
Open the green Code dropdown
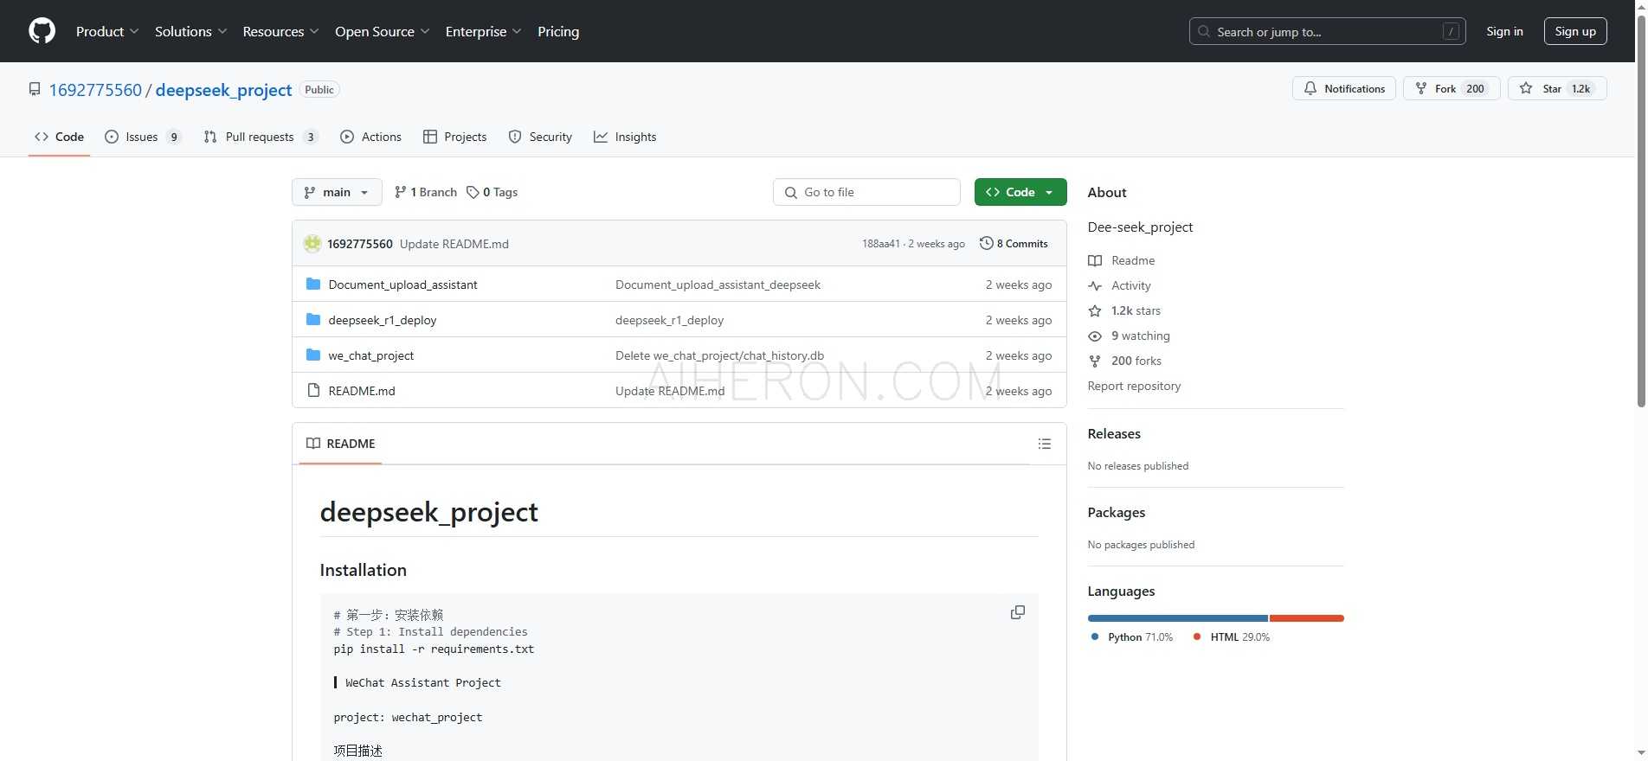pos(1020,192)
